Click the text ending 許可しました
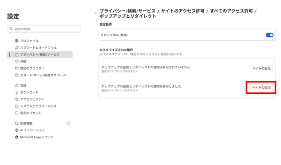Viewport: 281px width, 165px height. click(141, 86)
